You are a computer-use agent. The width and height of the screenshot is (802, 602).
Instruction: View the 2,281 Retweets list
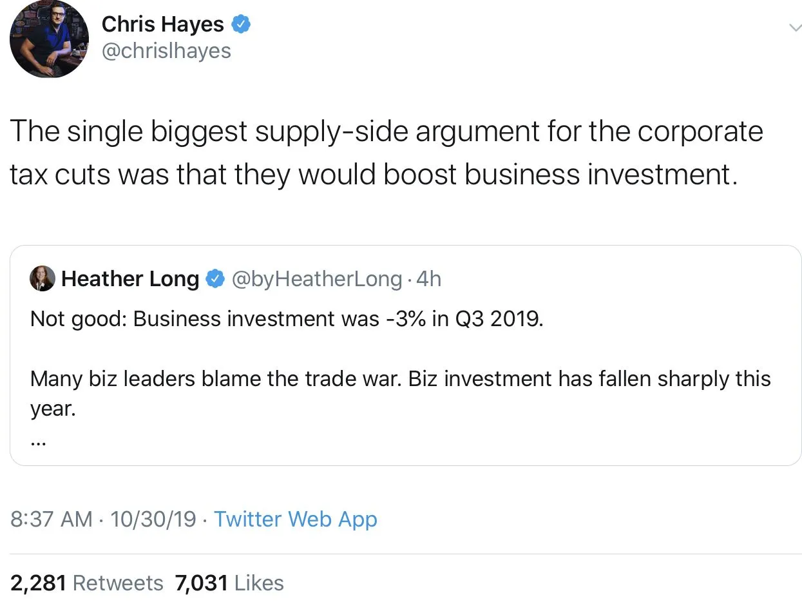[x=87, y=583]
